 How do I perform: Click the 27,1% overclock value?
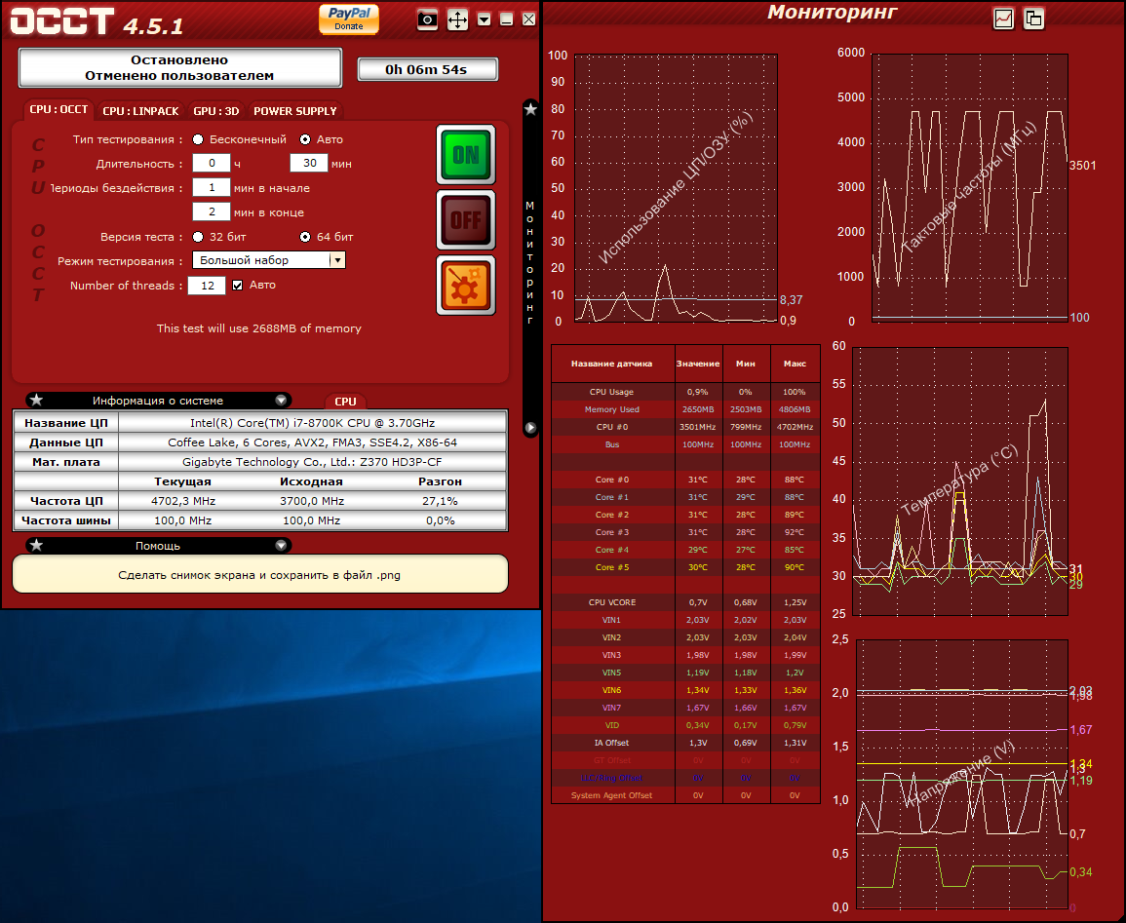pyautogui.click(x=441, y=501)
